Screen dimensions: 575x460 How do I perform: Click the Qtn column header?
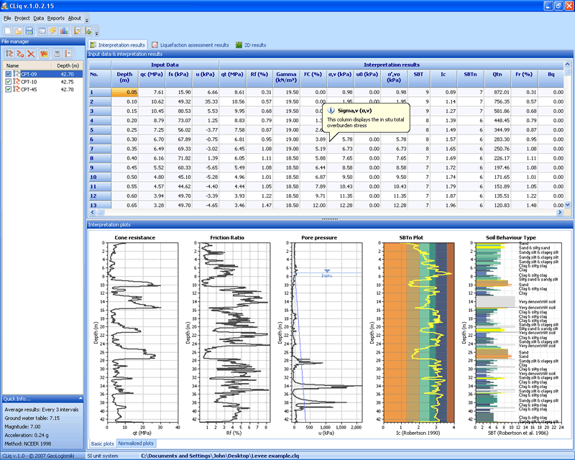497,78
